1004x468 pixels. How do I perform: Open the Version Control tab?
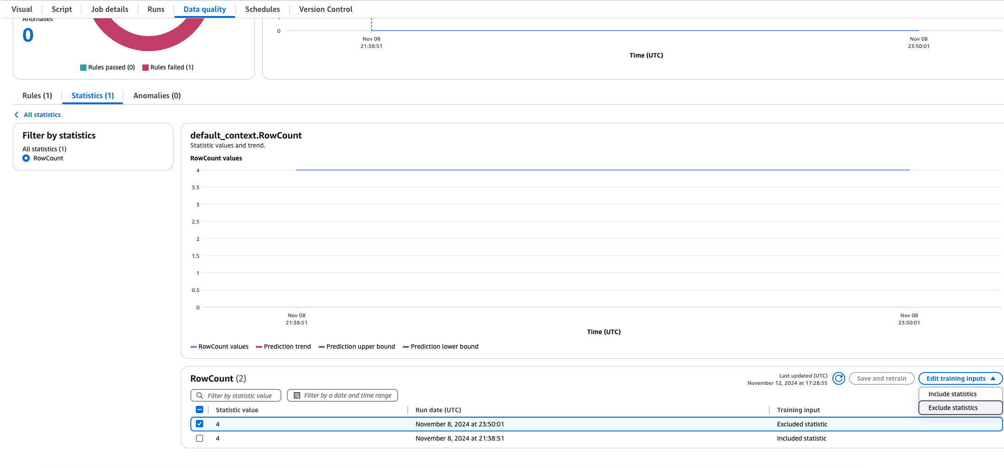[325, 9]
